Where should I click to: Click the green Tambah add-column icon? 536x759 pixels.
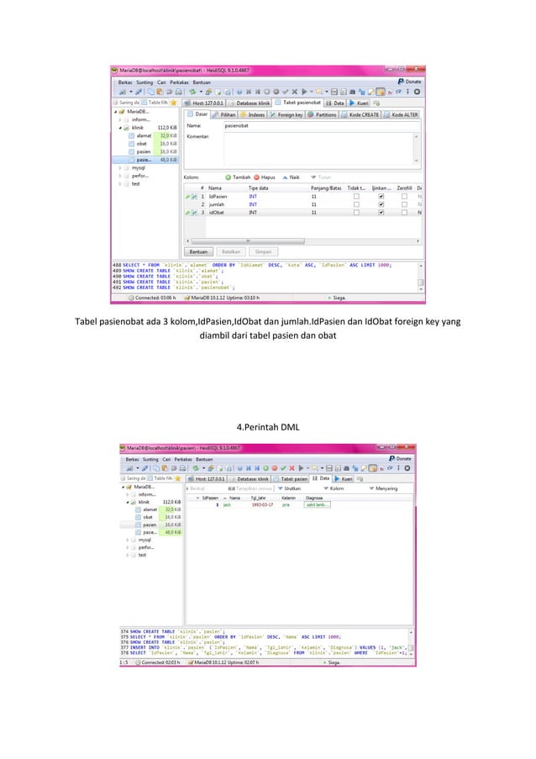(x=229, y=177)
